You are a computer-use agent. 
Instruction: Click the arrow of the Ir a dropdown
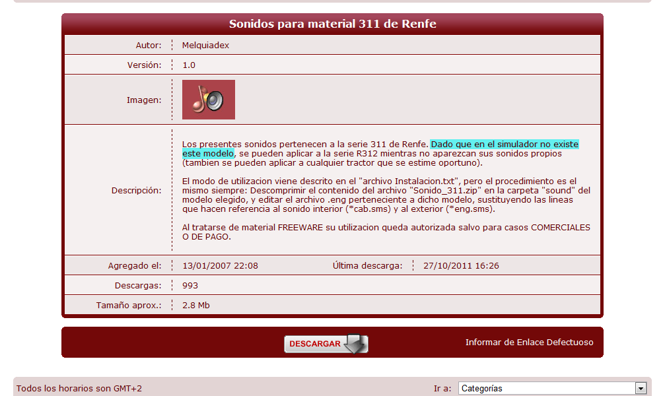point(640,389)
